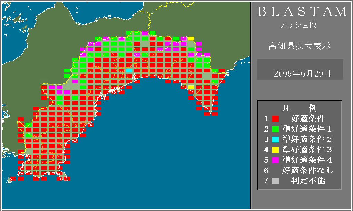The width and height of the screenshot is (353, 211).
Task: Click the legend label 判定不能
Action: coord(308,181)
